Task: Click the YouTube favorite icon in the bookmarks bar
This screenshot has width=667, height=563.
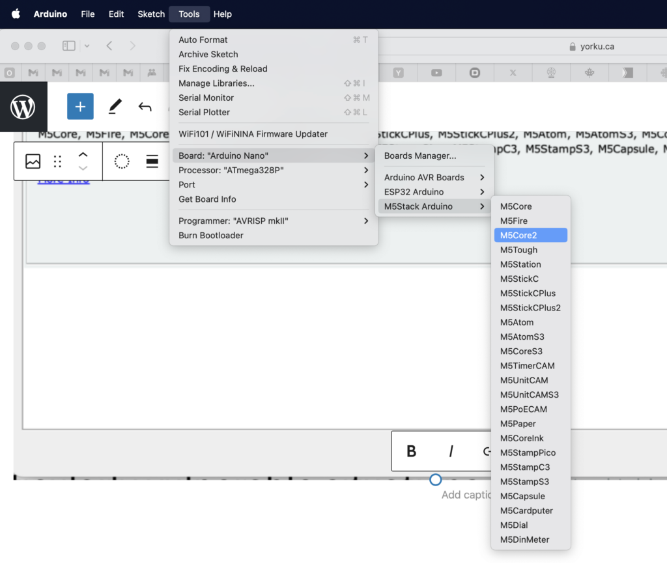Action: click(x=436, y=73)
